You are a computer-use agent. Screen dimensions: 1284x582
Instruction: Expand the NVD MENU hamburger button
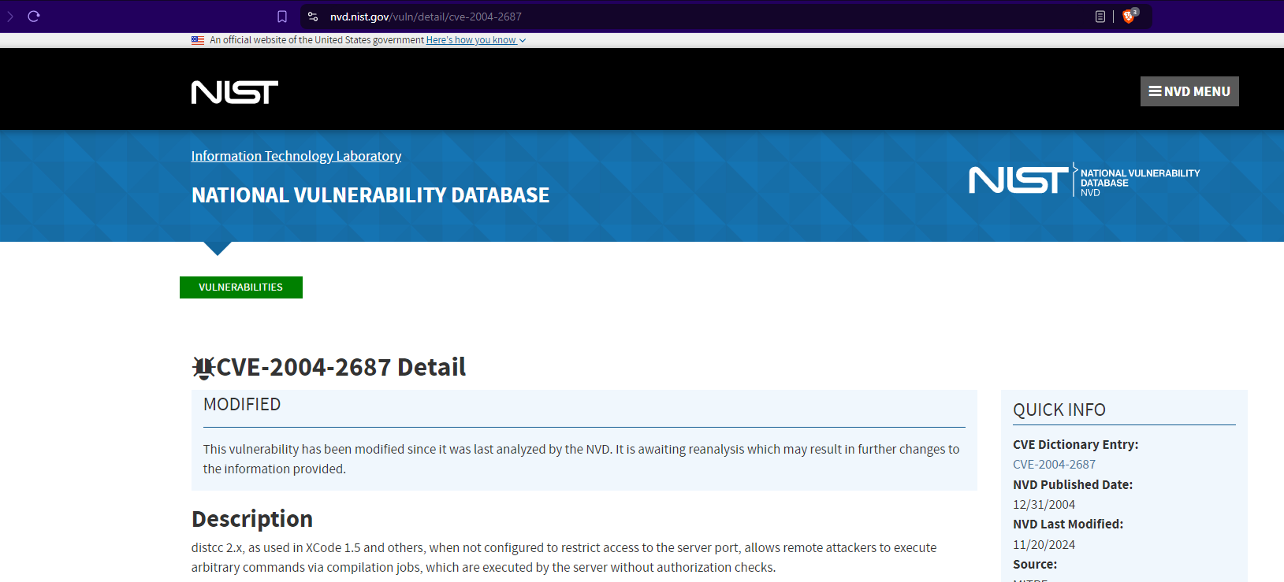(1189, 91)
